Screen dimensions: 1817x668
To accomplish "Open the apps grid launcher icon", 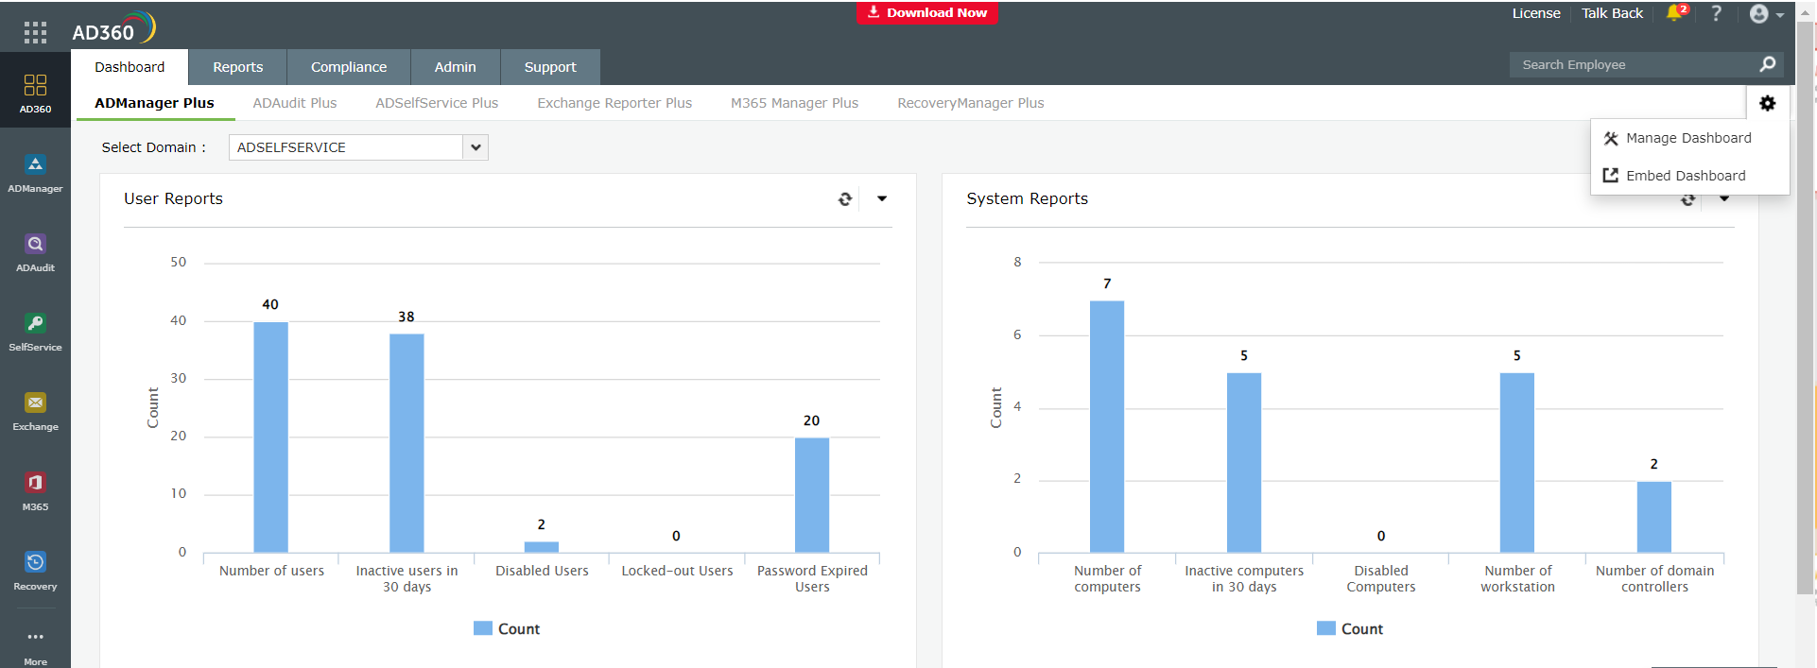I will pyautogui.click(x=35, y=33).
